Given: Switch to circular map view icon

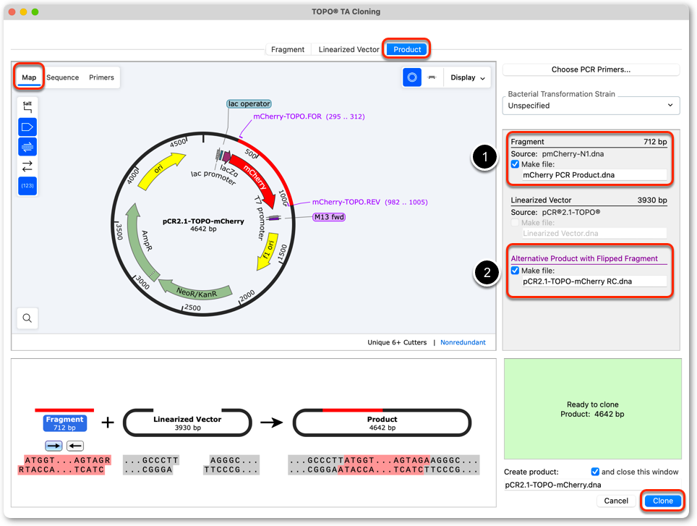Looking at the screenshot, I should pos(411,77).
